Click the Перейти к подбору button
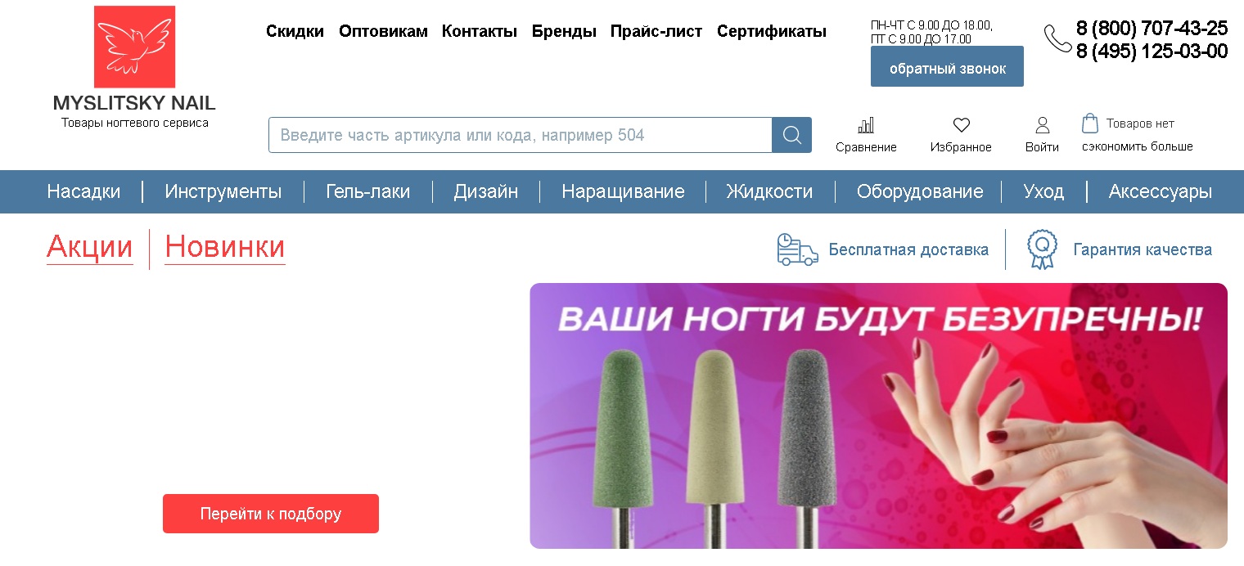This screenshot has height=566, width=1244. (x=271, y=514)
